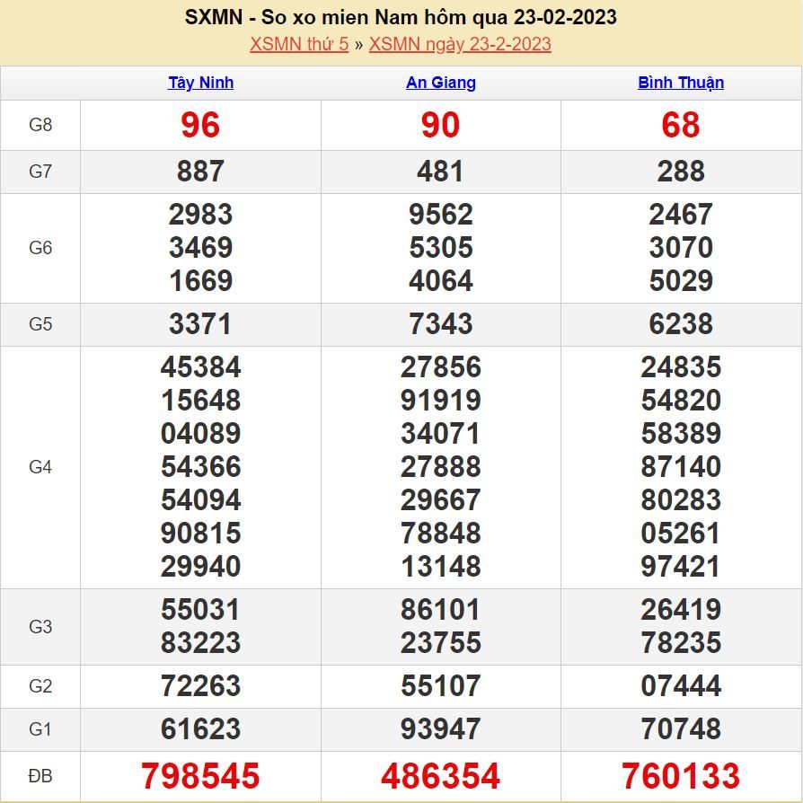Click the red G8 number 68
Viewport: 803px width, 803px height.
point(681,125)
